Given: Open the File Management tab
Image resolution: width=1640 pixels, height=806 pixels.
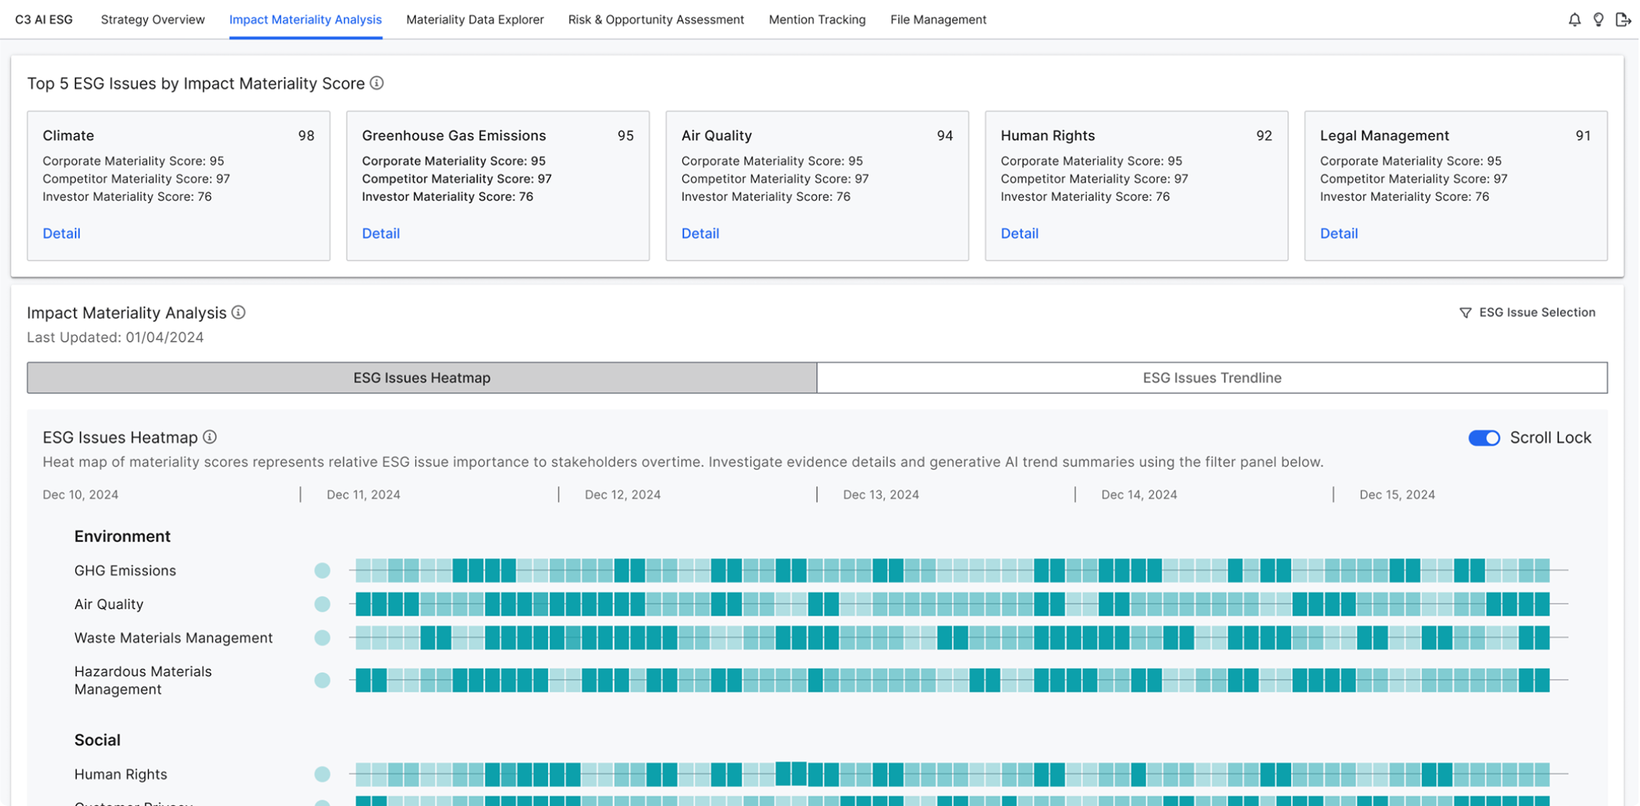Looking at the screenshot, I should (938, 19).
